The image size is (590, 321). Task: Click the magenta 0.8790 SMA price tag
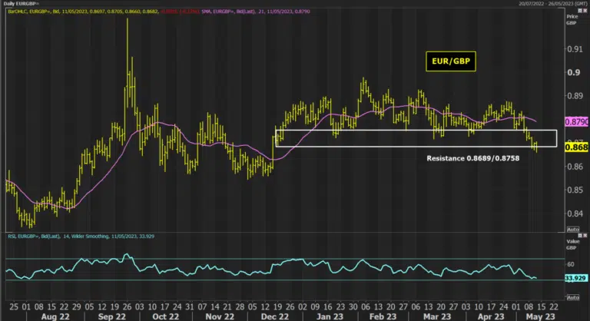pyautogui.click(x=576, y=122)
